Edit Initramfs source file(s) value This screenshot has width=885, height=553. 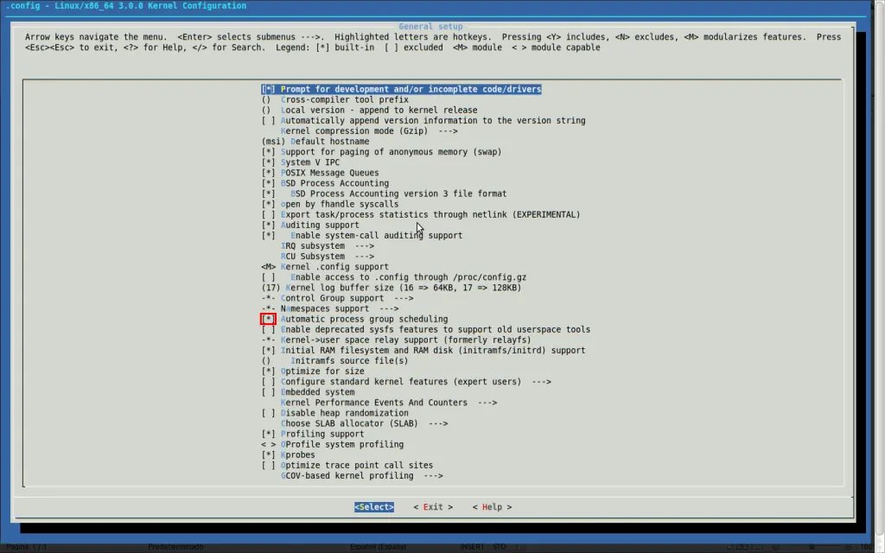pos(334,360)
